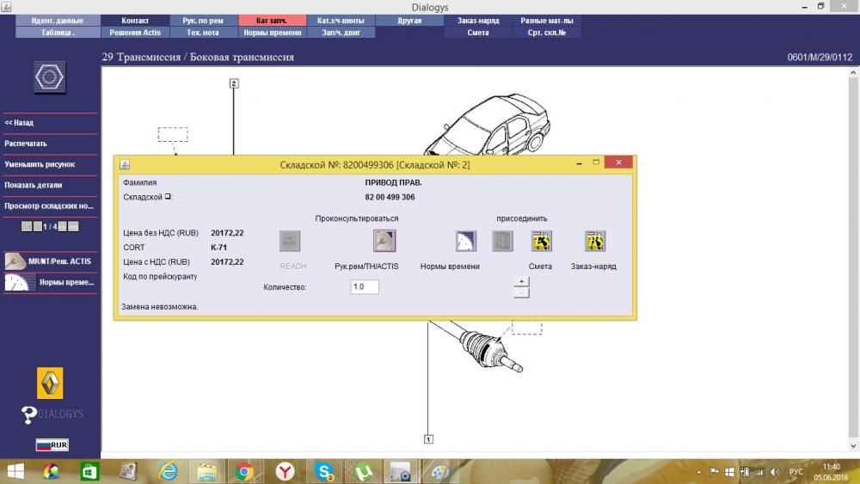Open the Тех. нота tab

click(x=203, y=33)
